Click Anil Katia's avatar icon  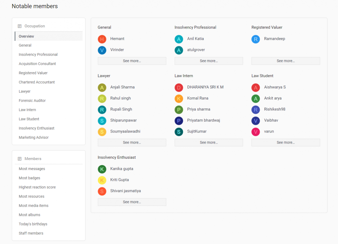179,39
